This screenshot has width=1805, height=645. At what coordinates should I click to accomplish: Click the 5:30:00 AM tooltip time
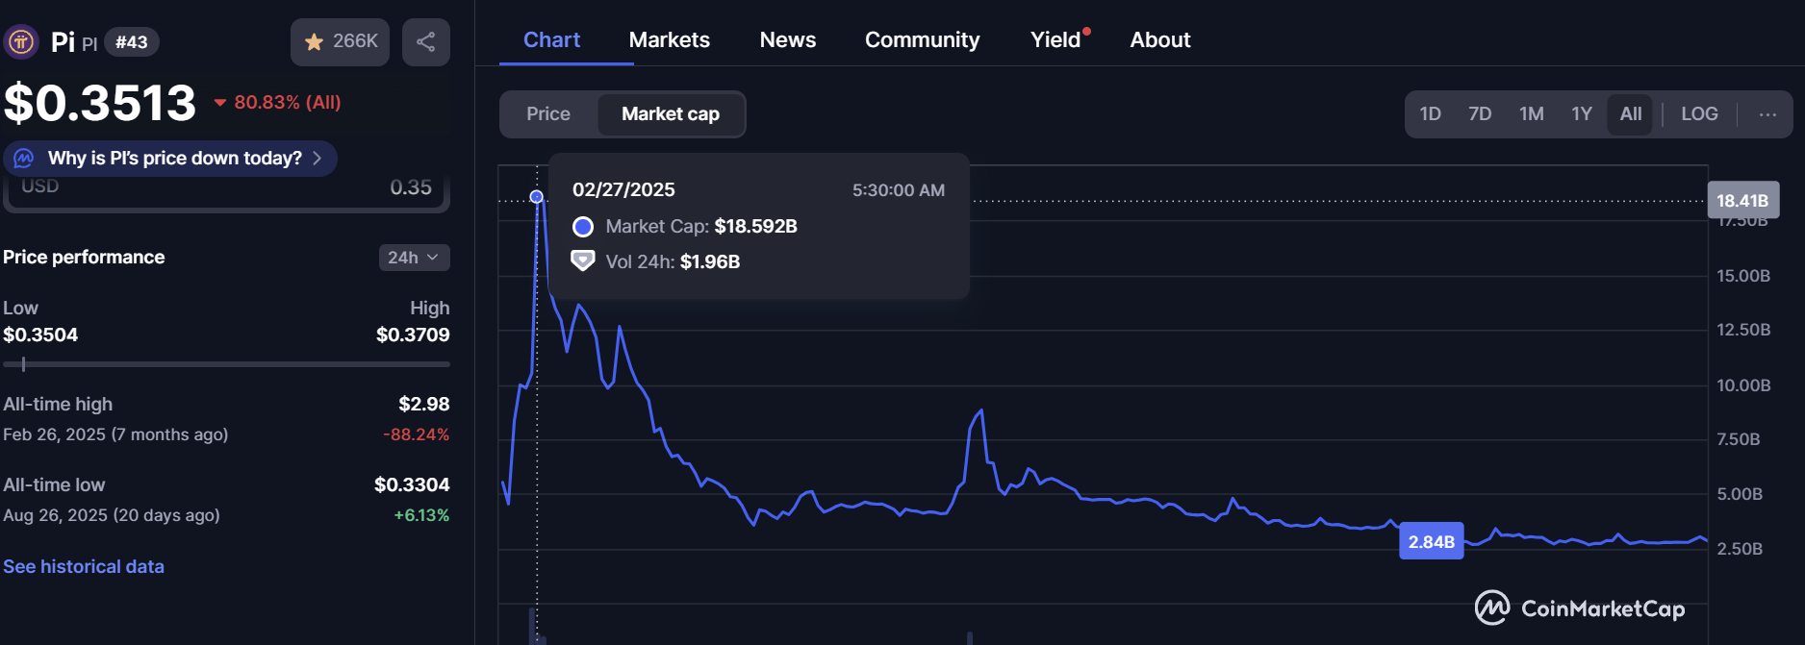(899, 190)
